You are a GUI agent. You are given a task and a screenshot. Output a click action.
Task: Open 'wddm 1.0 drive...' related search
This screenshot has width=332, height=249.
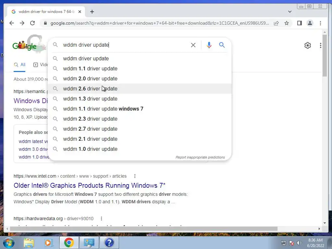click(34, 157)
